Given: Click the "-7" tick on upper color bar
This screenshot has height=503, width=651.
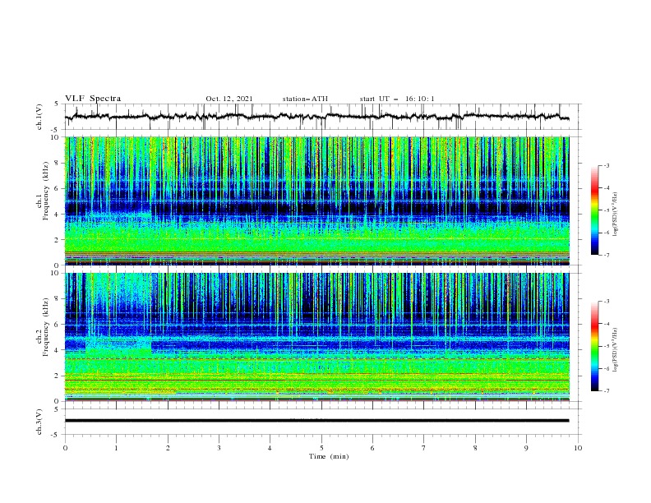Looking at the screenshot, I should [x=606, y=255].
